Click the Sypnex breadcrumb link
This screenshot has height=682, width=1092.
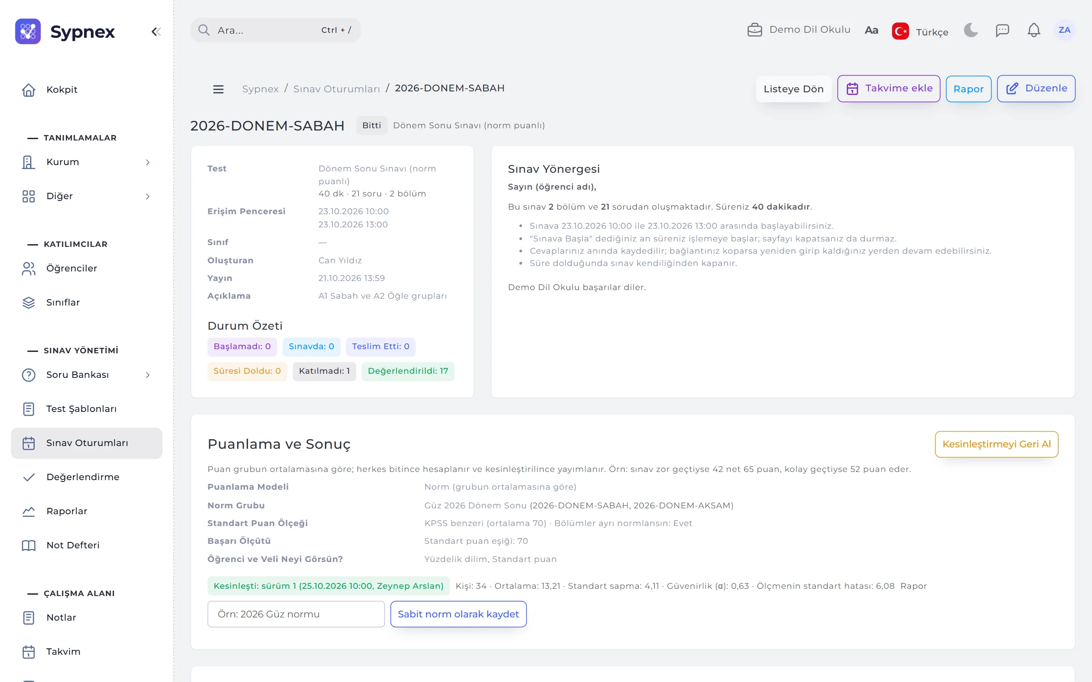point(260,89)
